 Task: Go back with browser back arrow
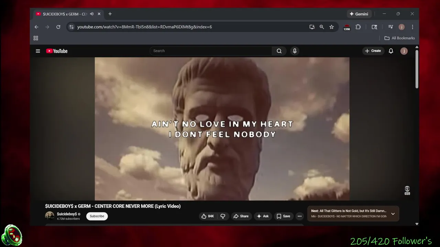[x=36, y=27]
